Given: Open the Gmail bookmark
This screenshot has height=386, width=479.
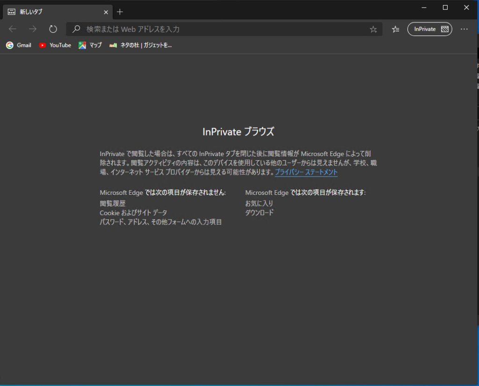Looking at the screenshot, I should [x=19, y=45].
